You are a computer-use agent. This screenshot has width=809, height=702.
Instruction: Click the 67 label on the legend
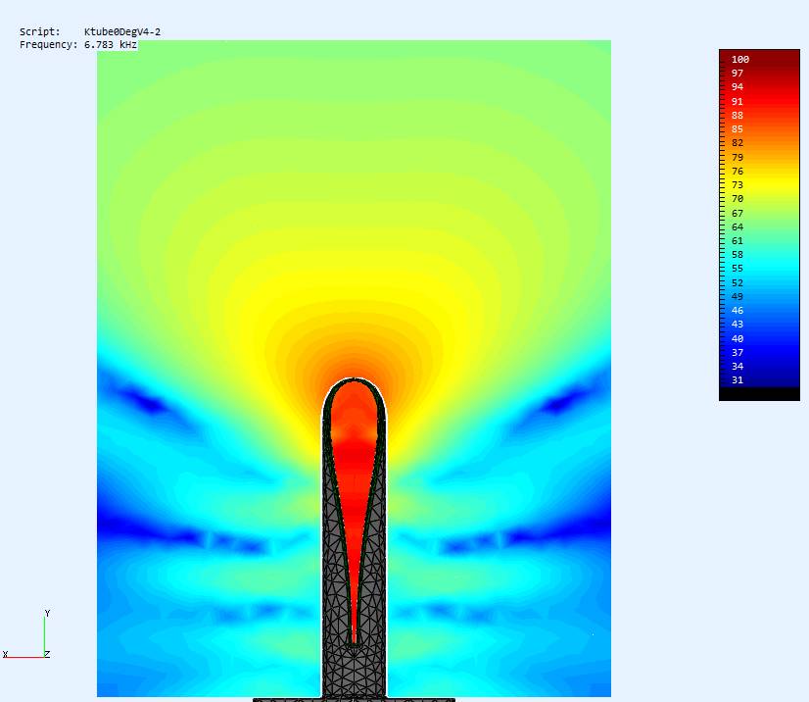pos(738,214)
